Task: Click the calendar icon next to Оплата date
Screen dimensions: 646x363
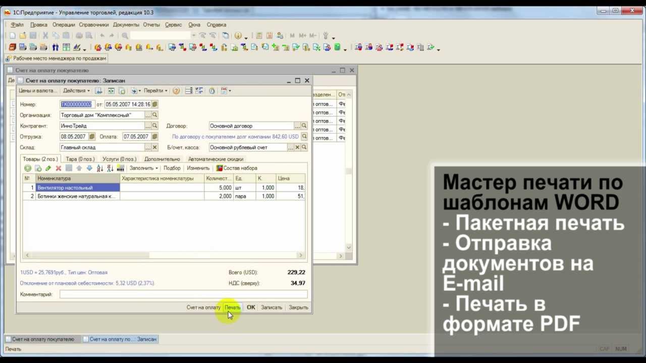Action: [x=155, y=137]
